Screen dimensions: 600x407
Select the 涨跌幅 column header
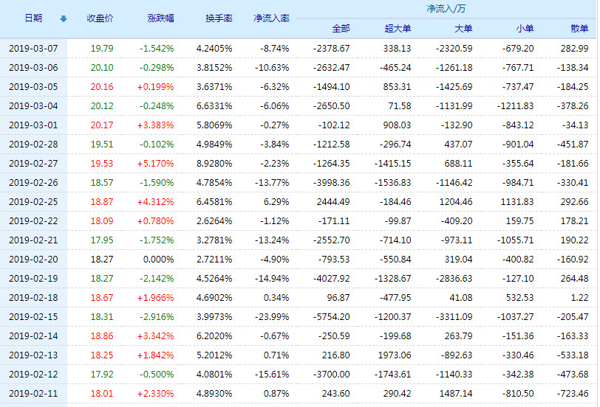pyautogui.click(x=160, y=18)
